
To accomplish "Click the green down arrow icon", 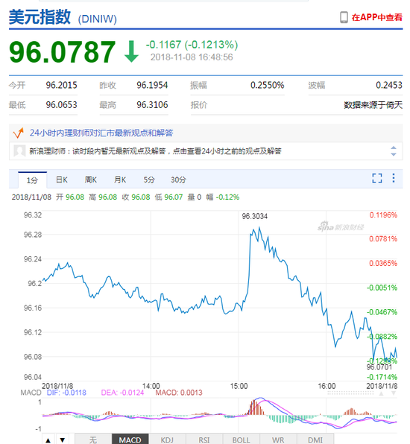I will [131, 51].
